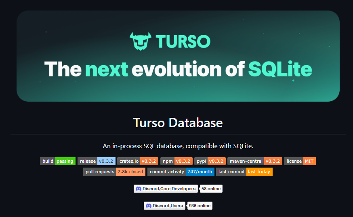353x217 pixels.
Task: Click the 936 online count
Action: tap(200, 206)
